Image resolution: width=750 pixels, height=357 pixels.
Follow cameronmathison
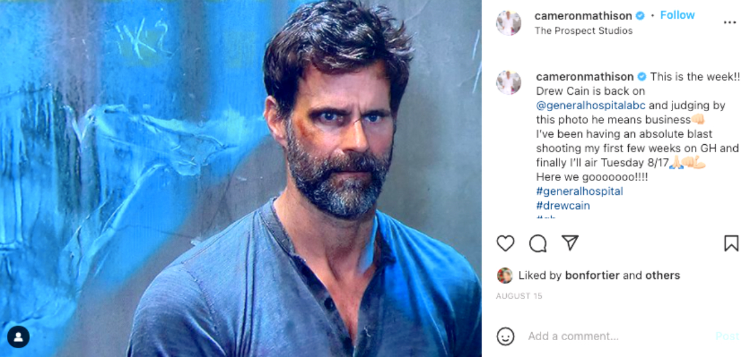677,15
